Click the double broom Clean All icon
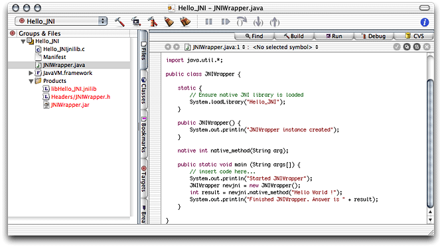442x248 pixels. 185,22
